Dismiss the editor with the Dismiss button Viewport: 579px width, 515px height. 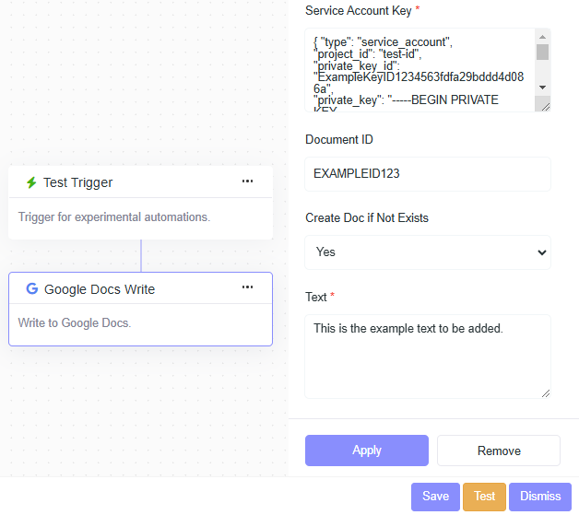tap(539, 497)
